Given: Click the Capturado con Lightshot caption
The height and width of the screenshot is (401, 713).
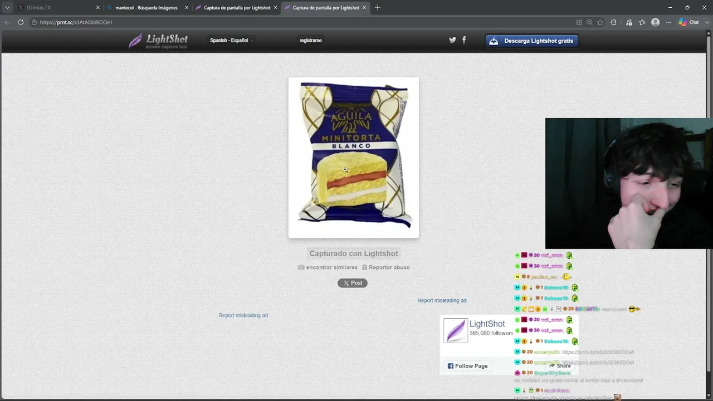Looking at the screenshot, I should coord(354,253).
